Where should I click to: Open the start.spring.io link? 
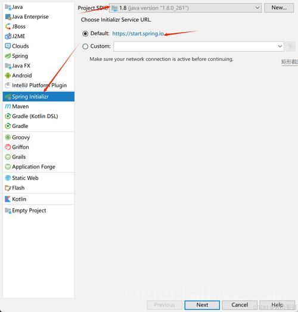pyautogui.click(x=138, y=33)
